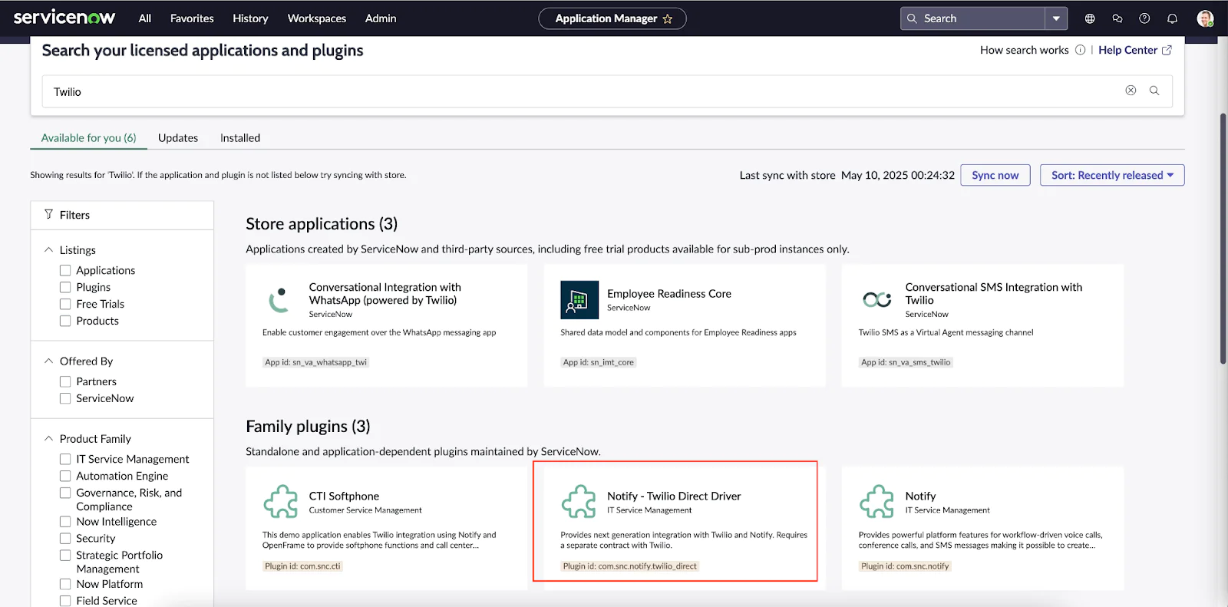1228x607 pixels.
Task: Switch to the Updates tab
Action: (x=178, y=138)
